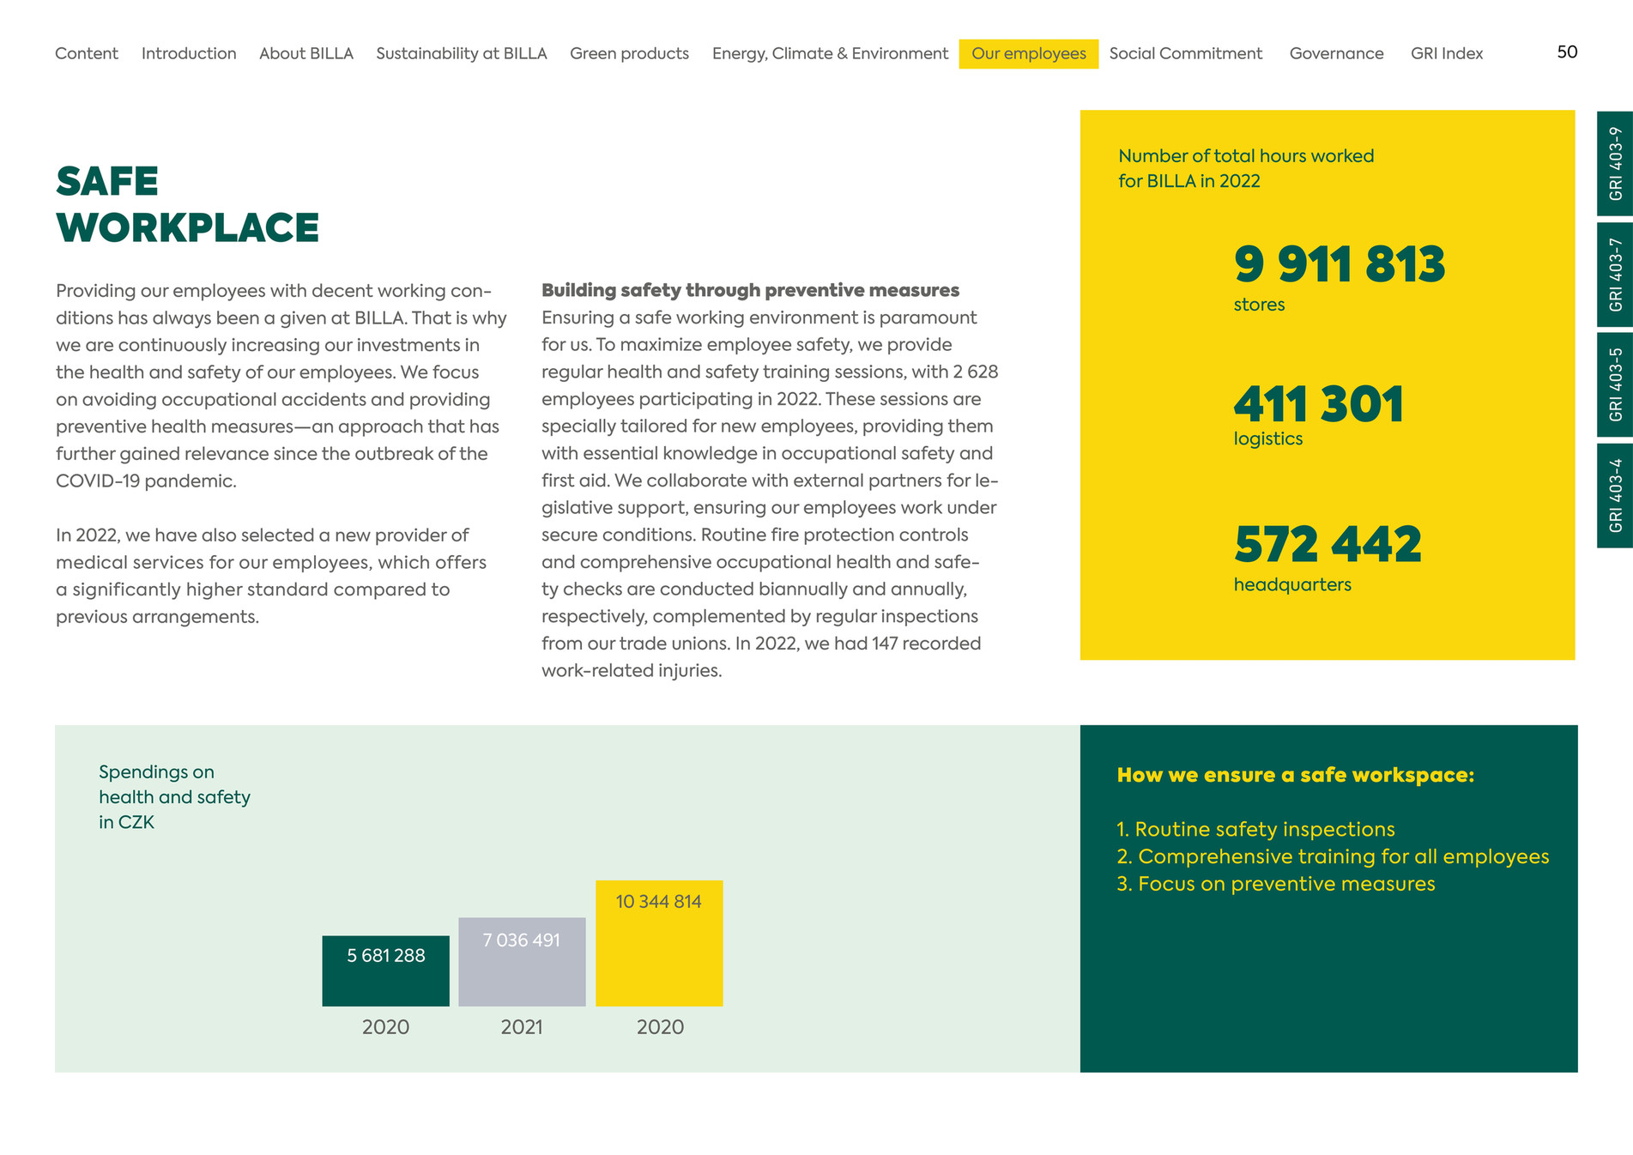Open the Content navigation link
1633x1155 pixels.
click(87, 53)
